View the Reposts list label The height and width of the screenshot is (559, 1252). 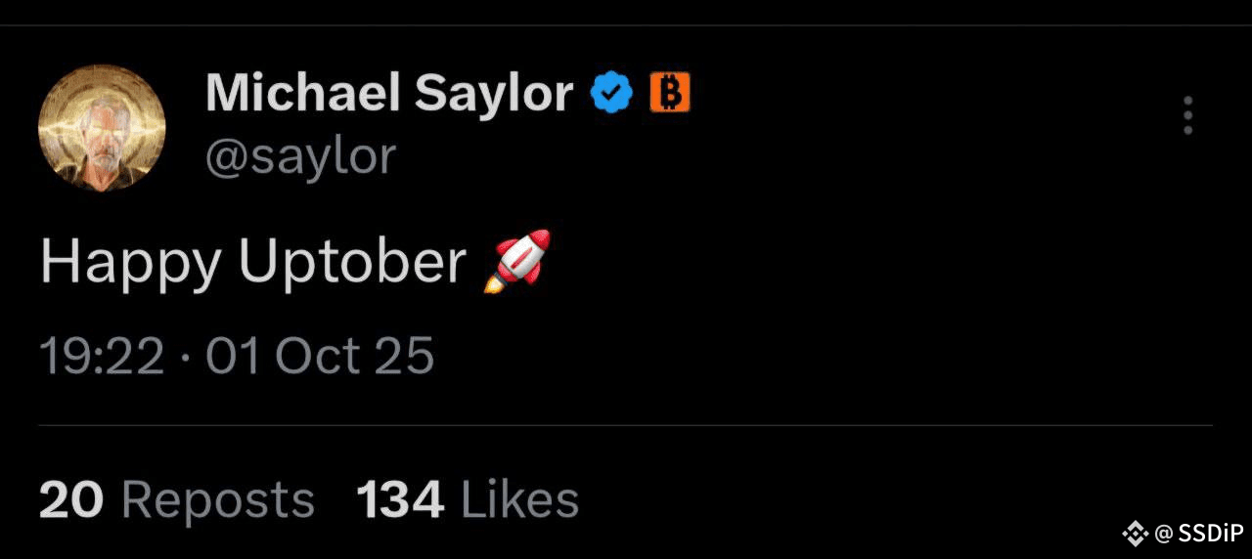pos(217,500)
